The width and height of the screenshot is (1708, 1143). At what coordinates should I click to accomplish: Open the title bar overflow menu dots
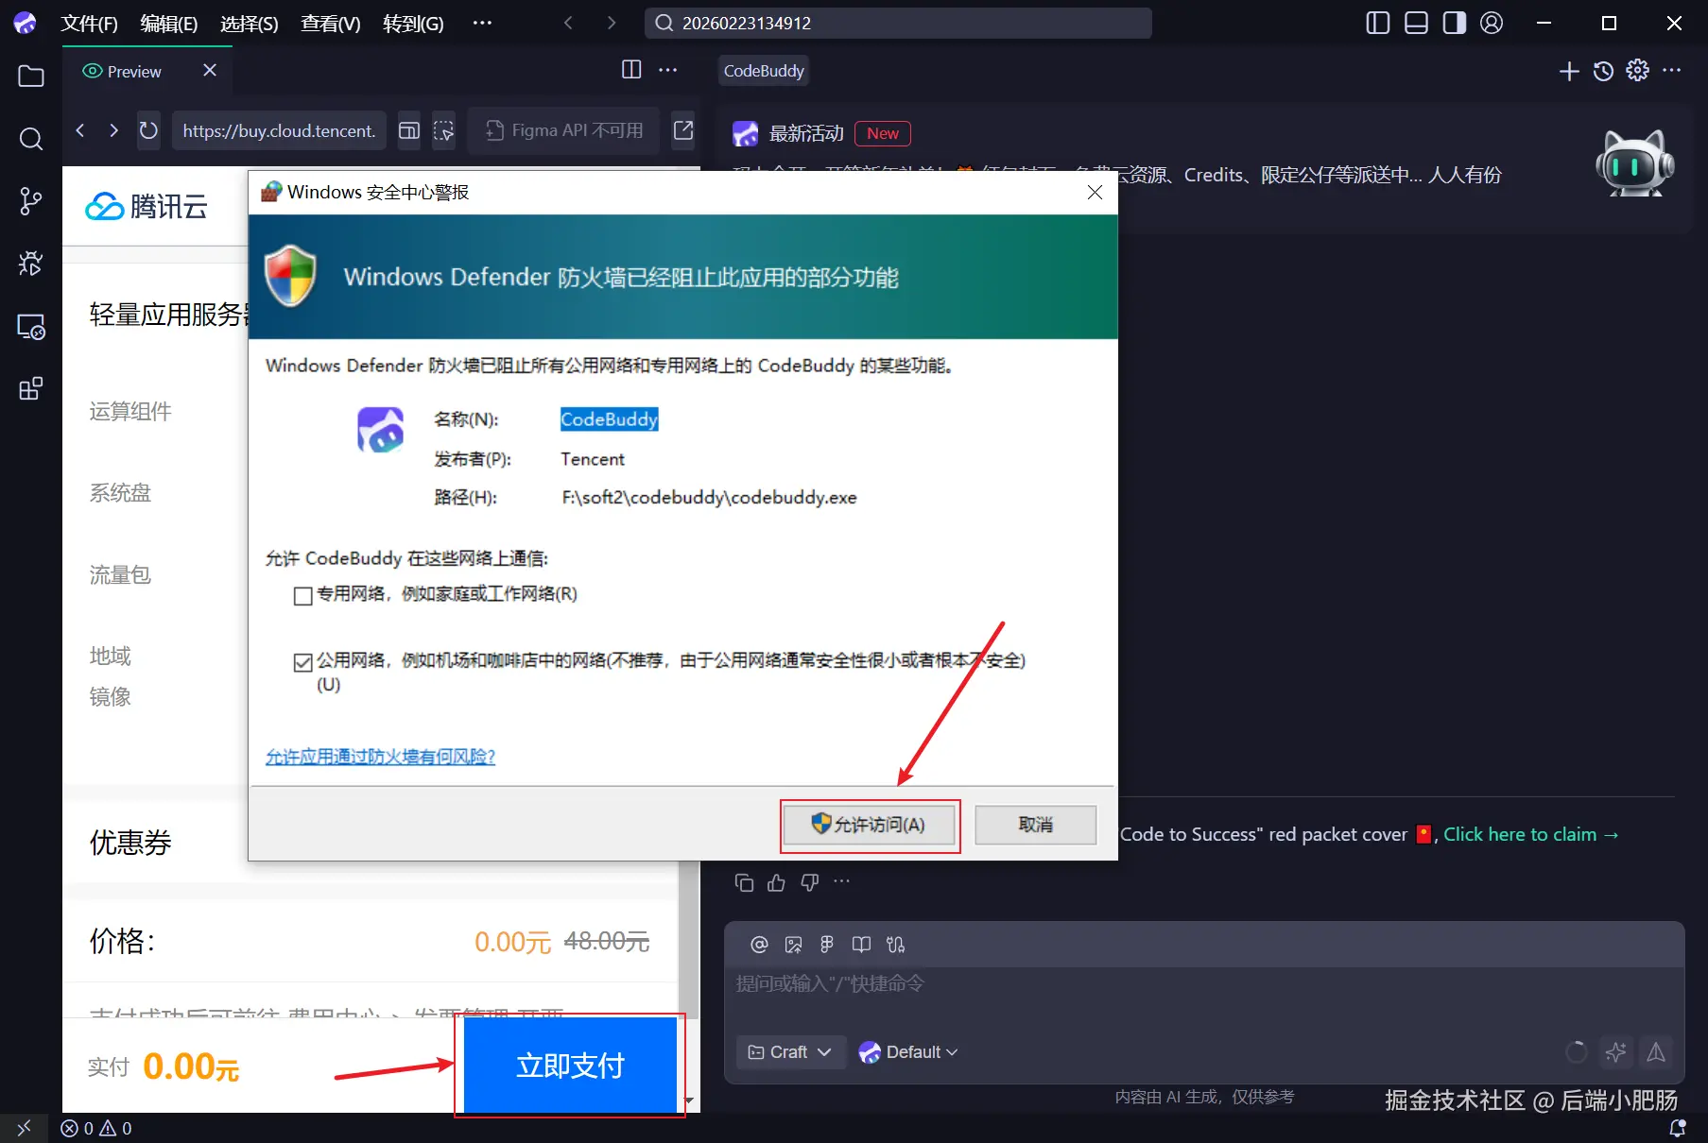pyautogui.click(x=482, y=23)
